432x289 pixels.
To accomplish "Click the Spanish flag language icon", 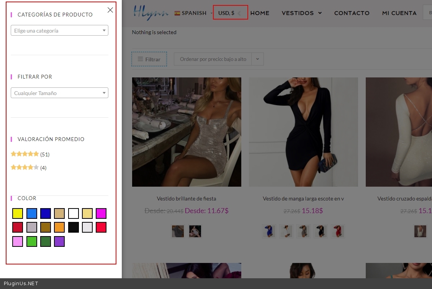I will tap(177, 13).
